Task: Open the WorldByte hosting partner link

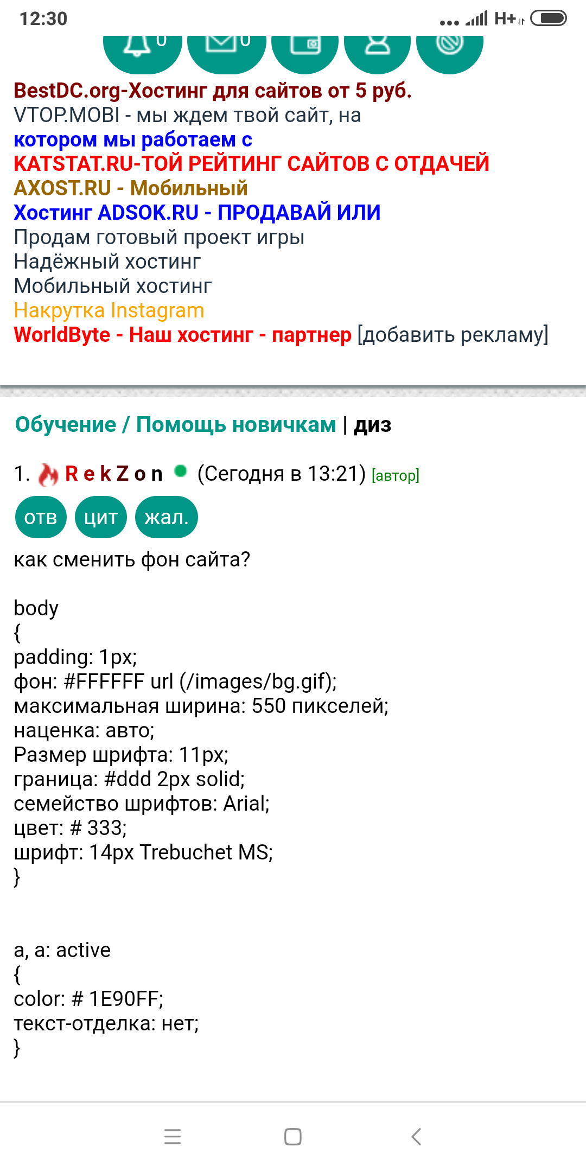Action: (182, 335)
